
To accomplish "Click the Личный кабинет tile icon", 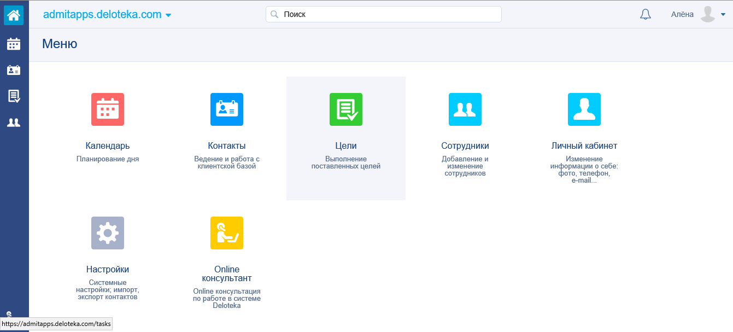I will (x=584, y=109).
